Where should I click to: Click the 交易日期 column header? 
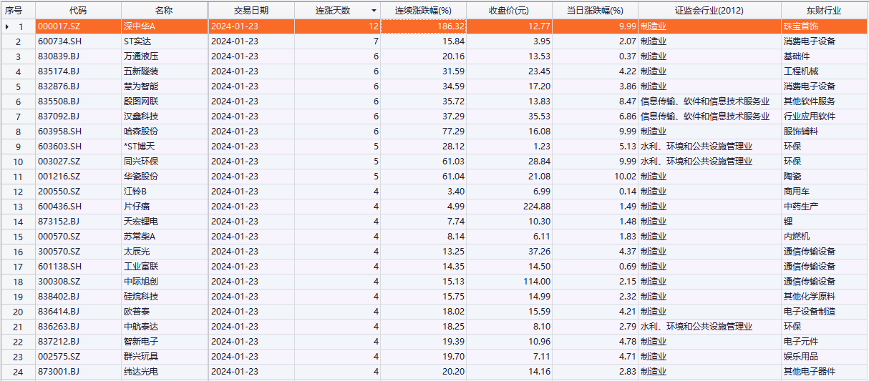point(251,11)
